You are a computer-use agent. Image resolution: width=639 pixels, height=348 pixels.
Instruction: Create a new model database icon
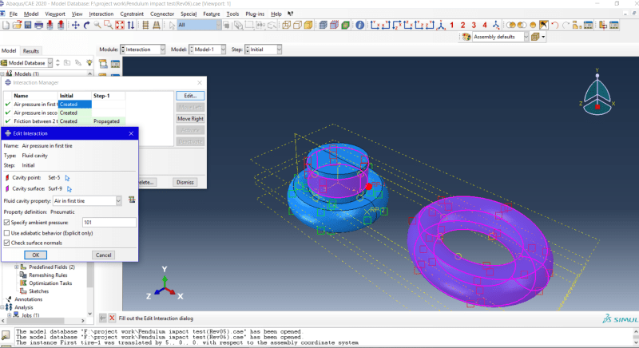coord(6,26)
